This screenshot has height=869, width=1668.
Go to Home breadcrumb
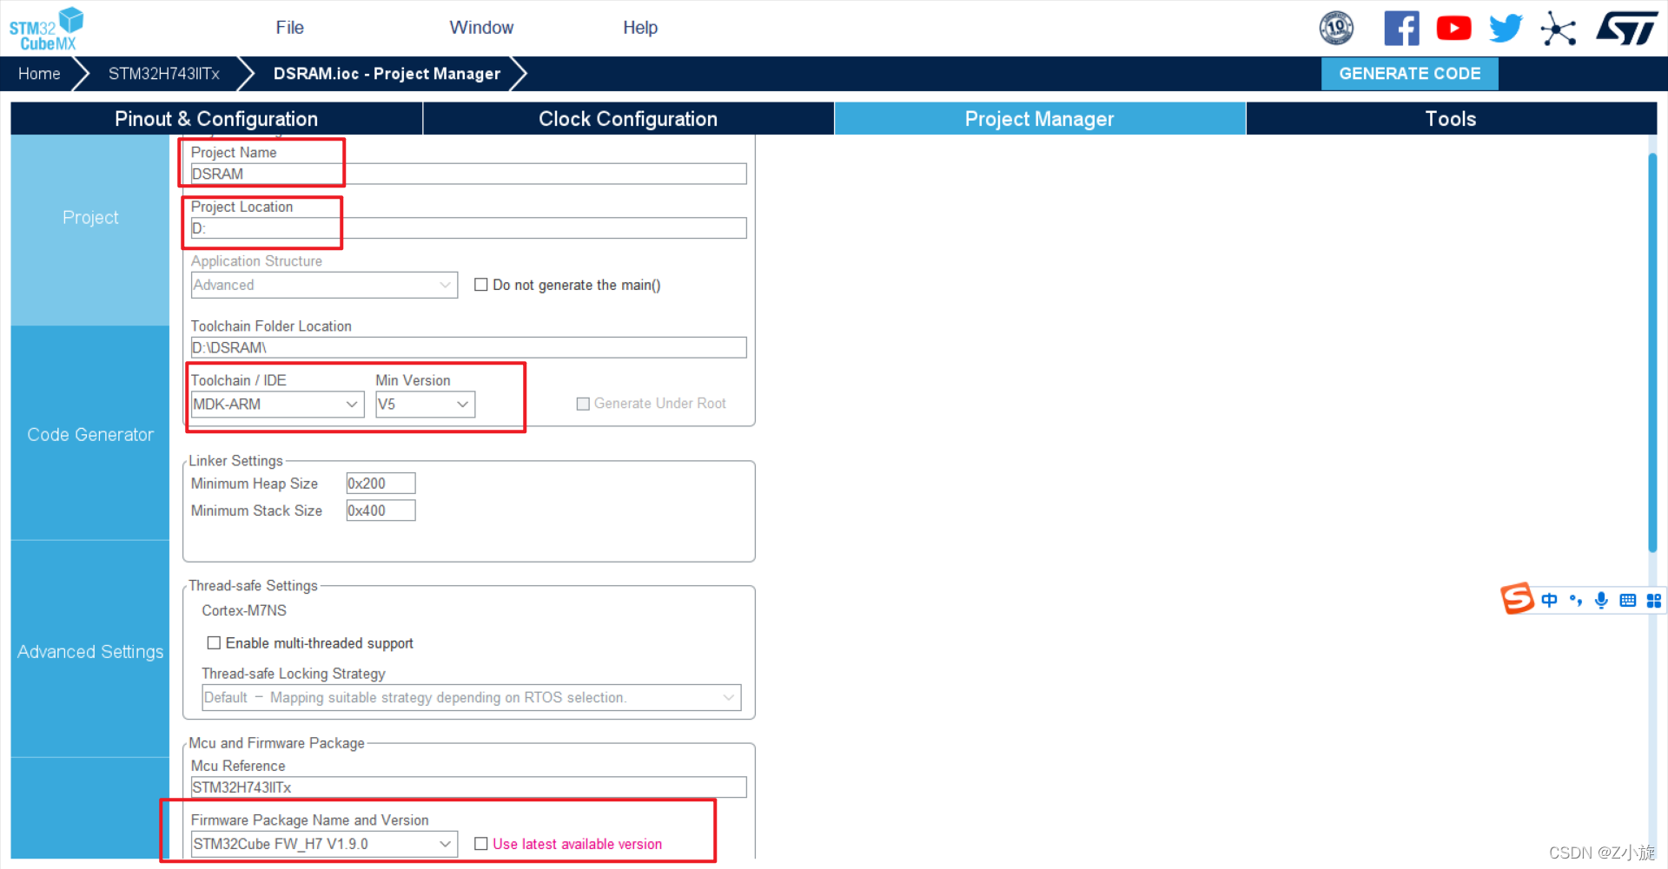pos(39,74)
